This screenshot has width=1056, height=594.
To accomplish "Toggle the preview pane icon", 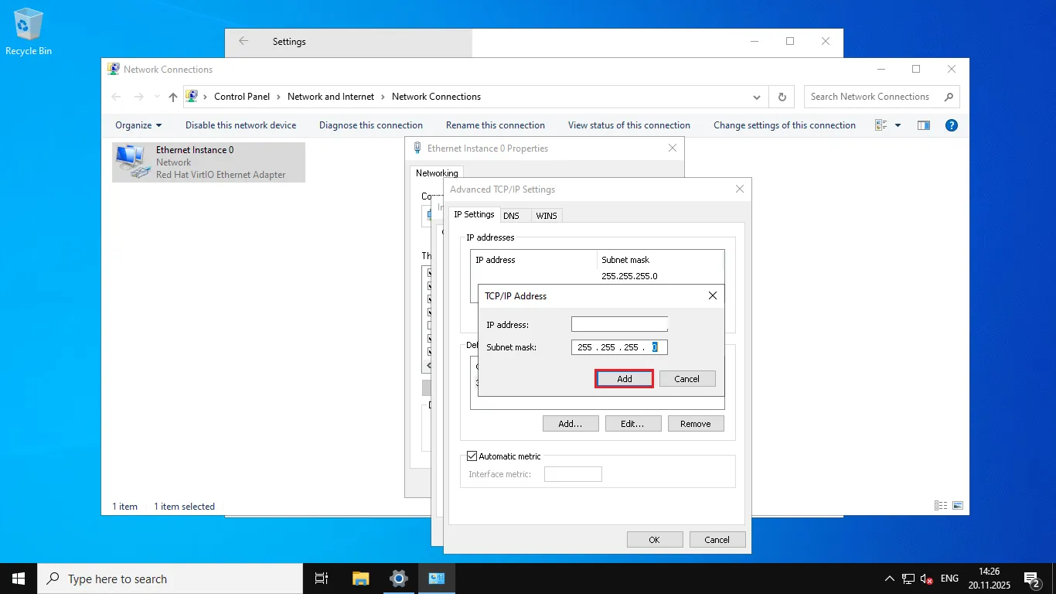I will coord(923,125).
